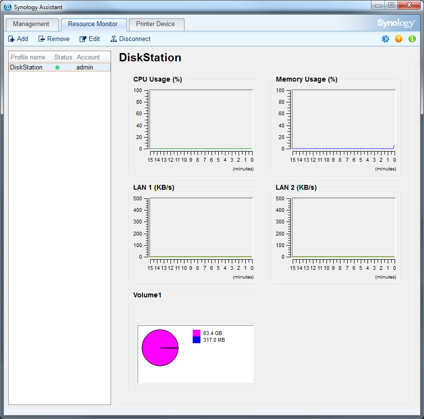Click the CPU Usage (%) chart title
The width and height of the screenshot is (424, 419).
coord(157,80)
